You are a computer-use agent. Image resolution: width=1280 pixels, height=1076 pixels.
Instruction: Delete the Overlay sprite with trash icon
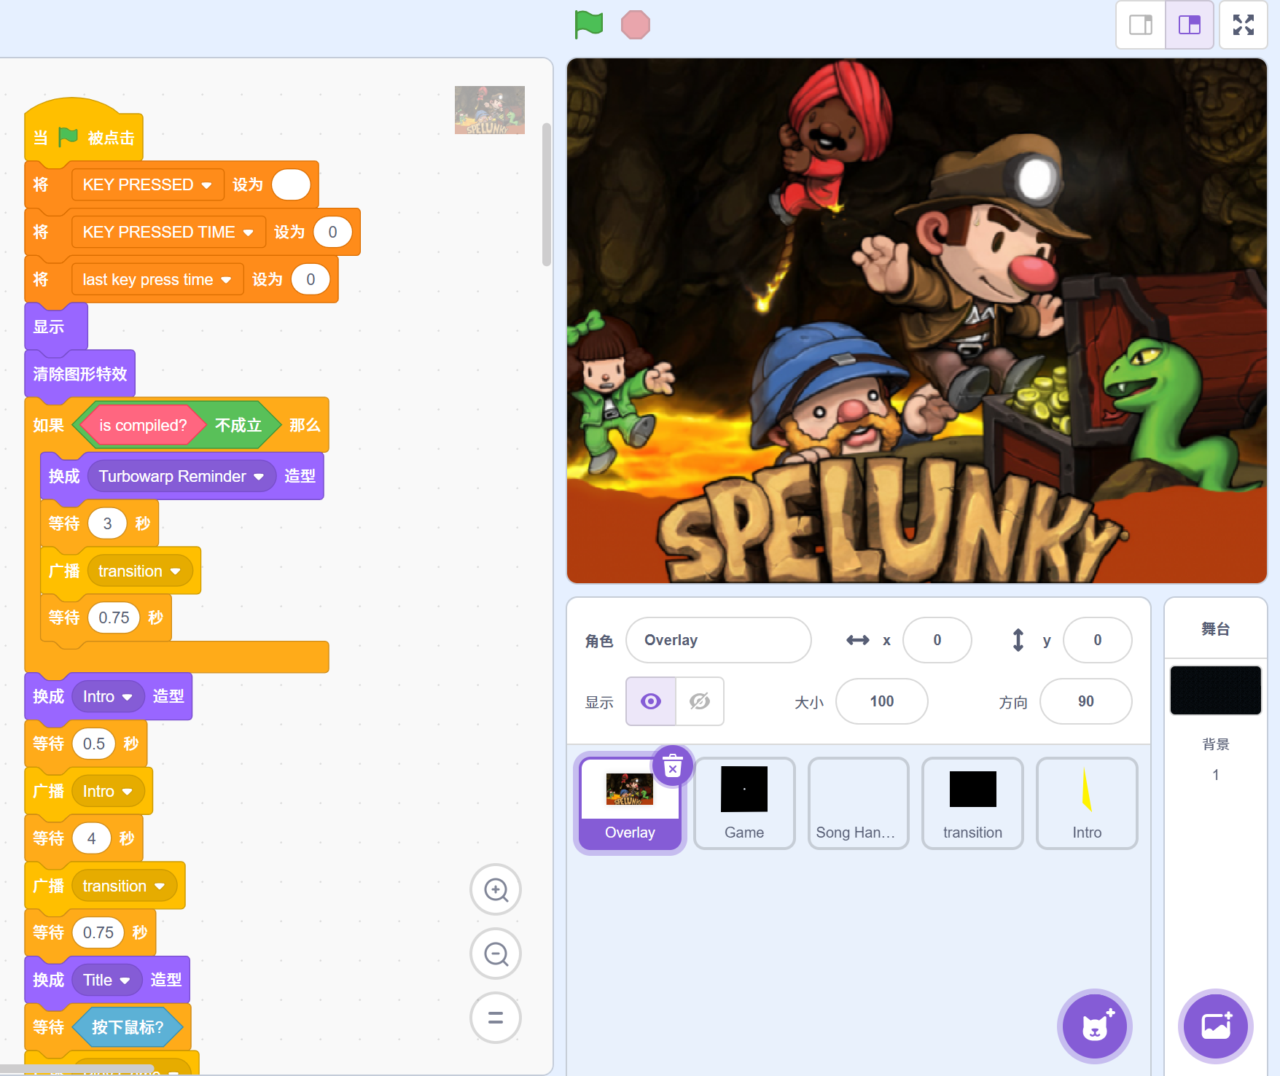tap(672, 767)
